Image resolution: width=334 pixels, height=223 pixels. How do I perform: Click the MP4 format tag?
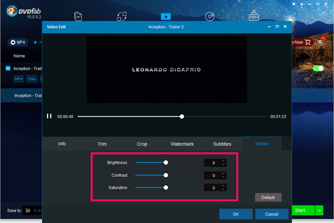[x=19, y=79]
